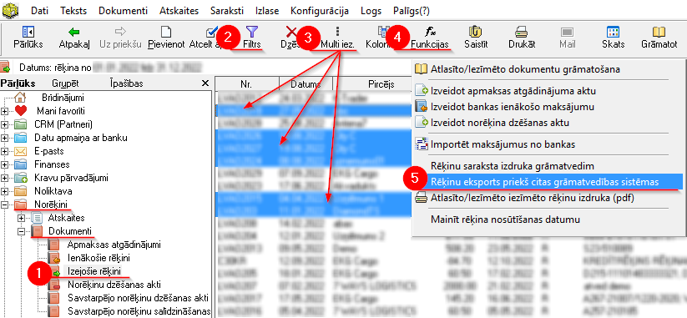Click the Datums filter bar document icon
Screen dimensions: 687x318
[x=5, y=68]
